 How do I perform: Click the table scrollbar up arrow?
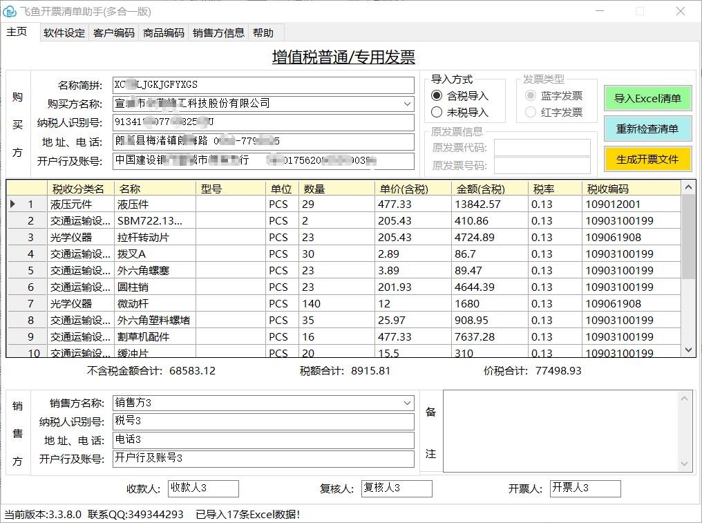click(x=688, y=187)
